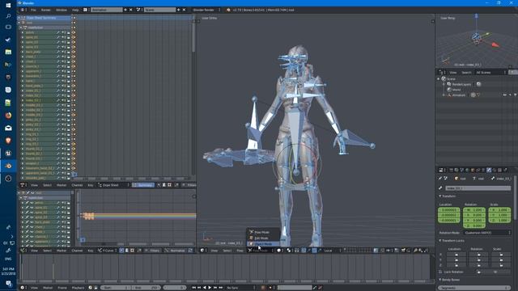Open the File menu
This screenshot has width=518, height=291.
tap(33, 10)
